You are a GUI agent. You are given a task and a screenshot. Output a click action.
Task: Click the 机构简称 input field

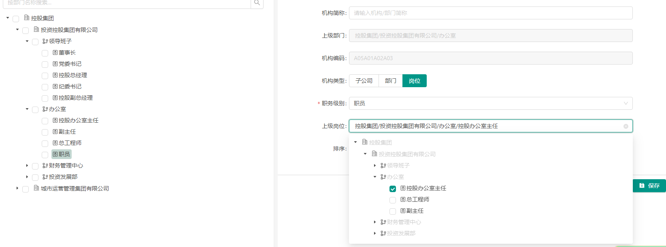(x=490, y=13)
